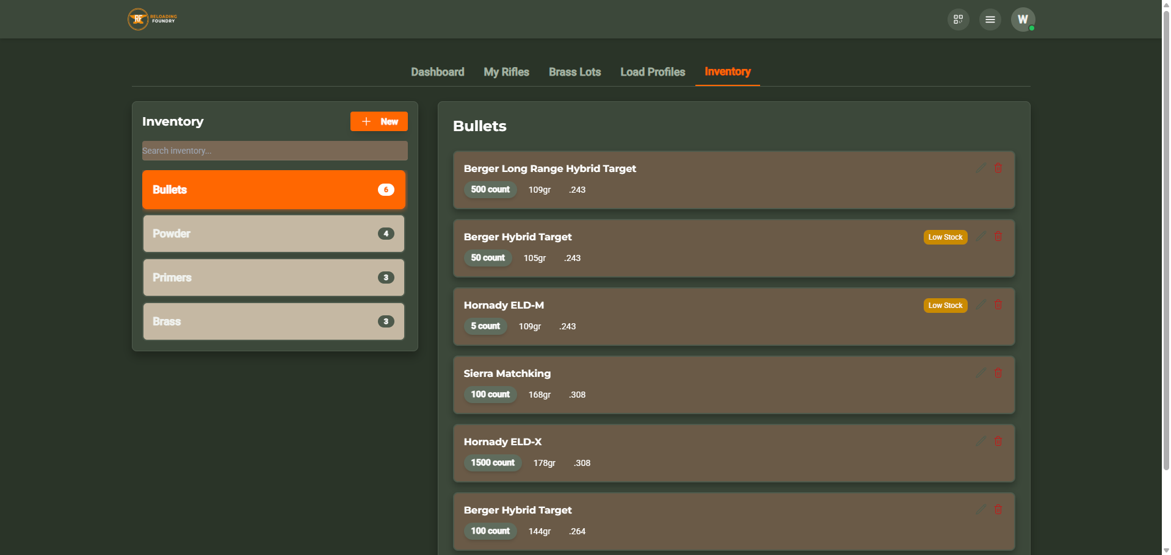
Task: Show the Brass category
Action: click(274, 321)
